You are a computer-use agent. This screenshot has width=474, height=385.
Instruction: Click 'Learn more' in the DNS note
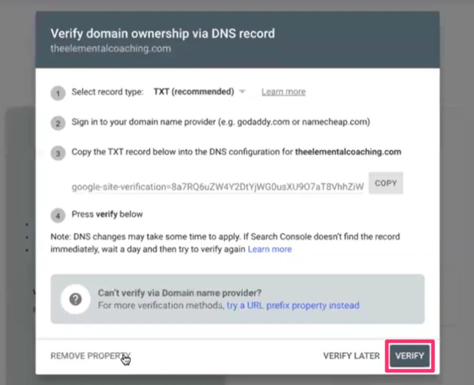(x=270, y=249)
